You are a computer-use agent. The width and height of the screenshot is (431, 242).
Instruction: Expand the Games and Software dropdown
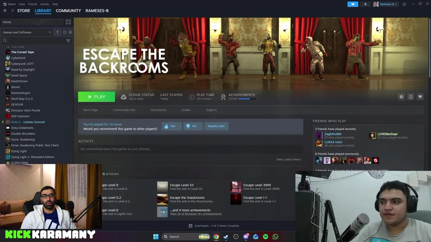tap(27, 32)
